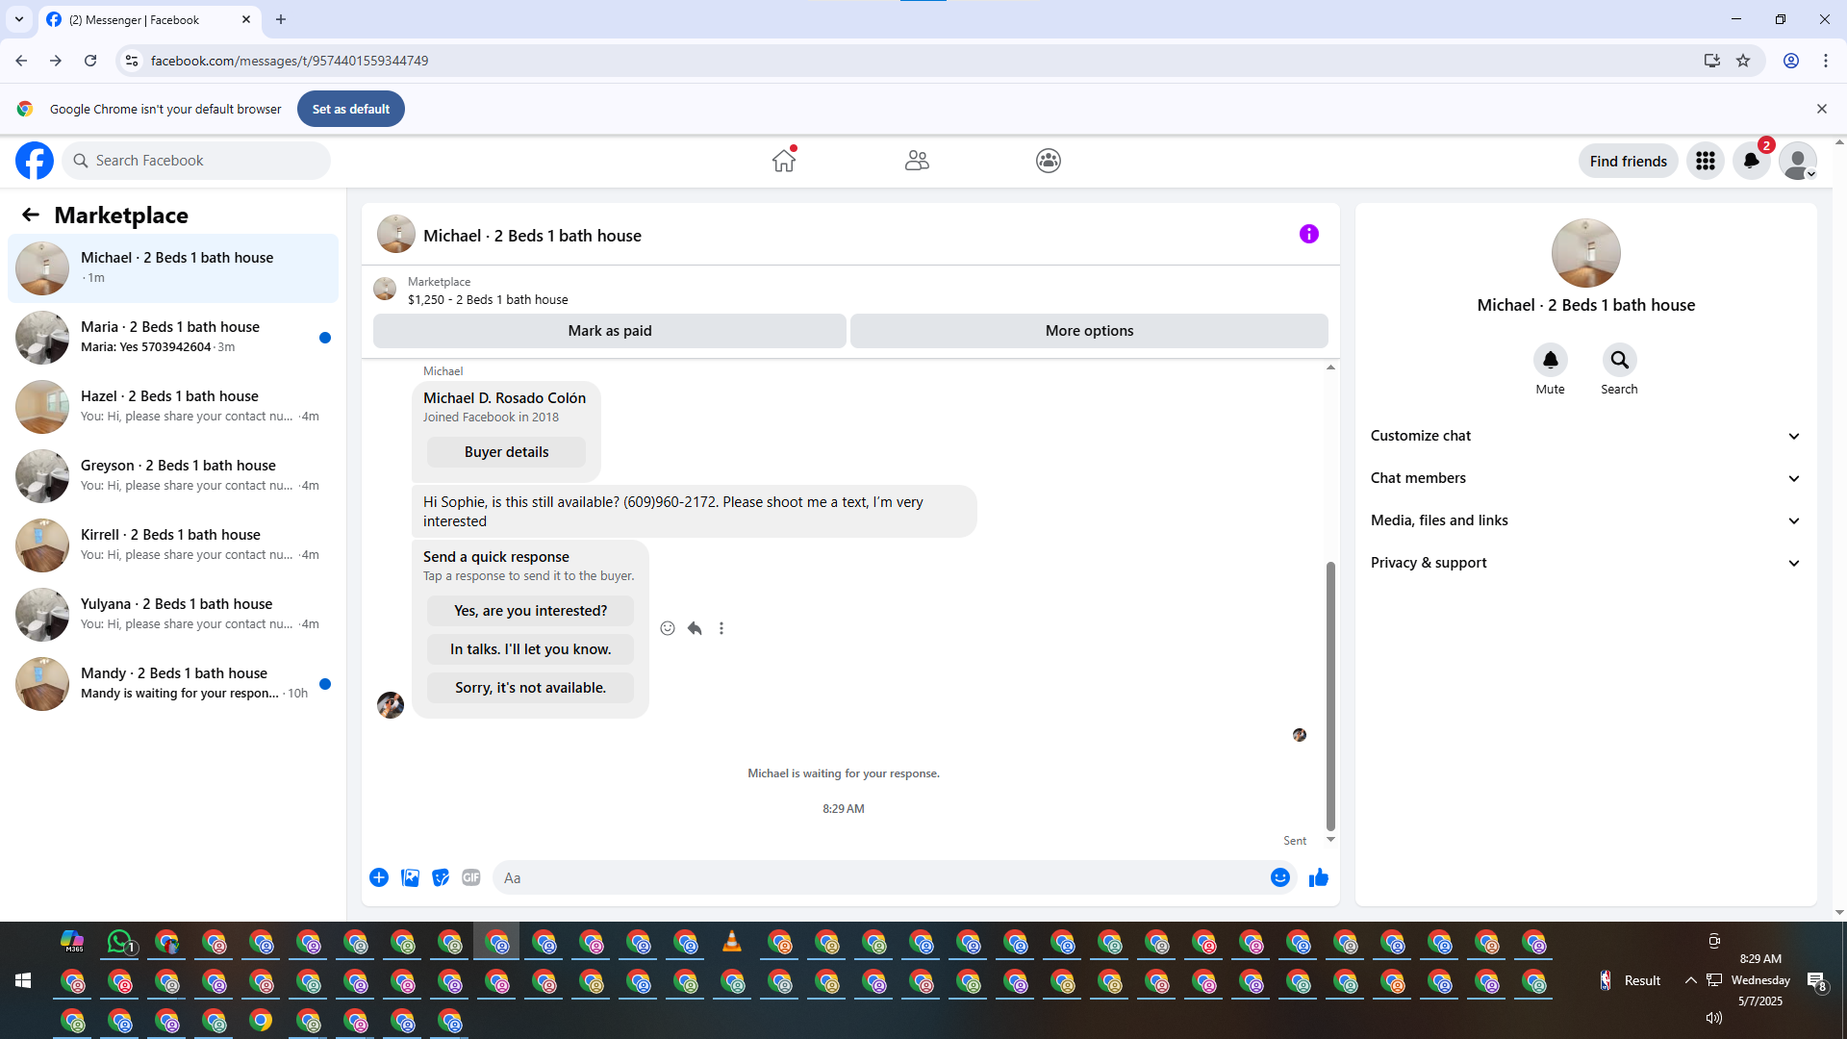This screenshot has width=1847, height=1039.
Task: Search in conversation magnifier icon
Action: click(x=1619, y=360)
